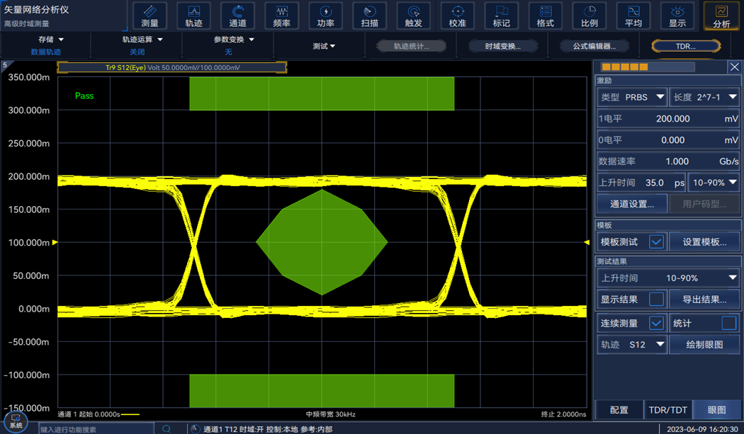Screen dimensions: 744x434
Task: Click the 扫描 (Sweep) toolbar icon
Action: pyautogui.click(x=369, y=16)
